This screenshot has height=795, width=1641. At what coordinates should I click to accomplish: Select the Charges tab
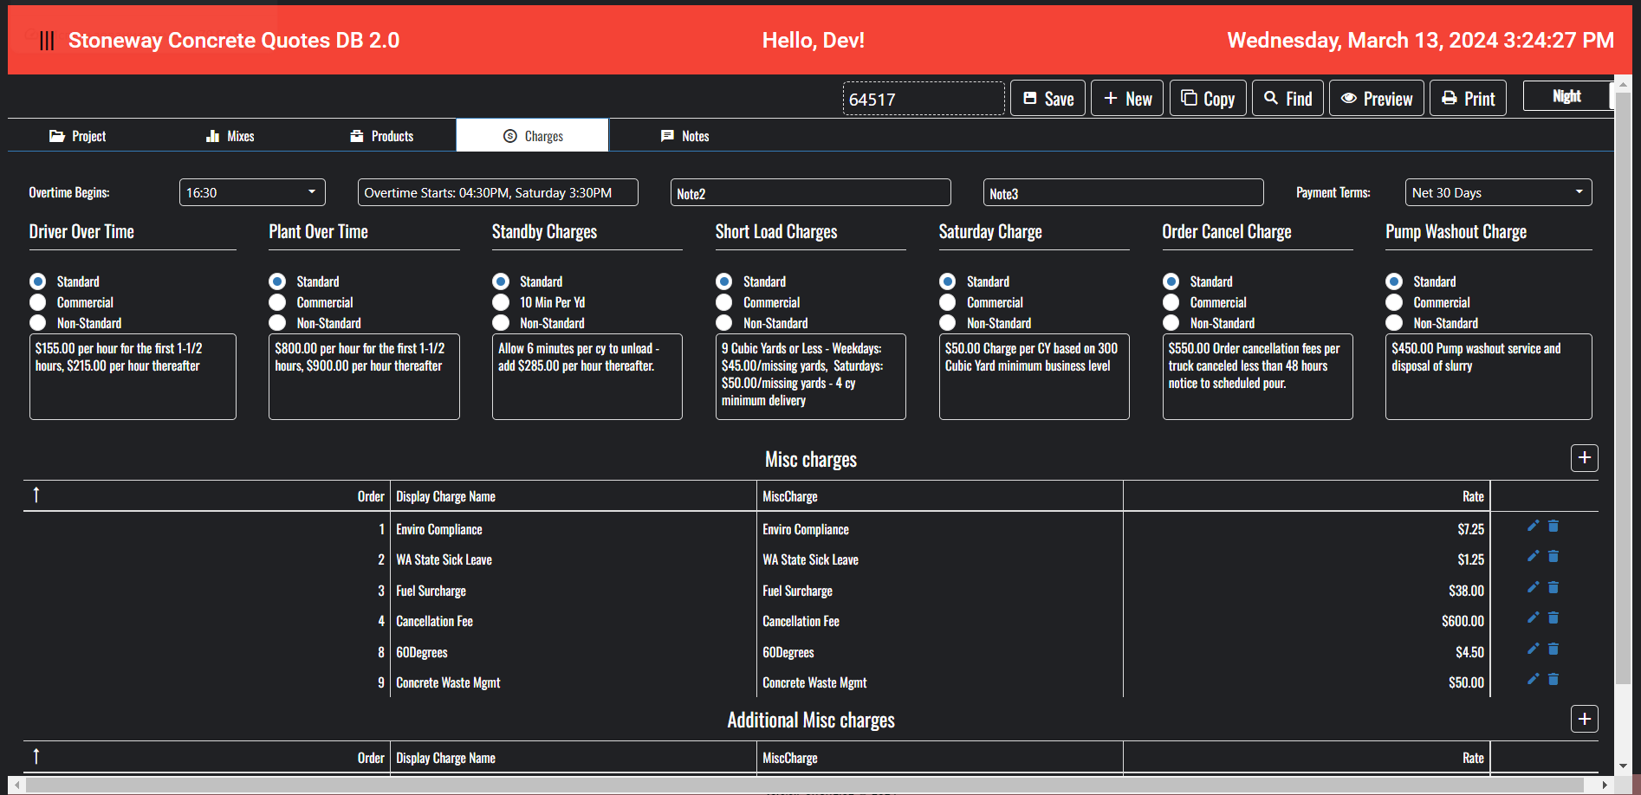coord(533,136)
